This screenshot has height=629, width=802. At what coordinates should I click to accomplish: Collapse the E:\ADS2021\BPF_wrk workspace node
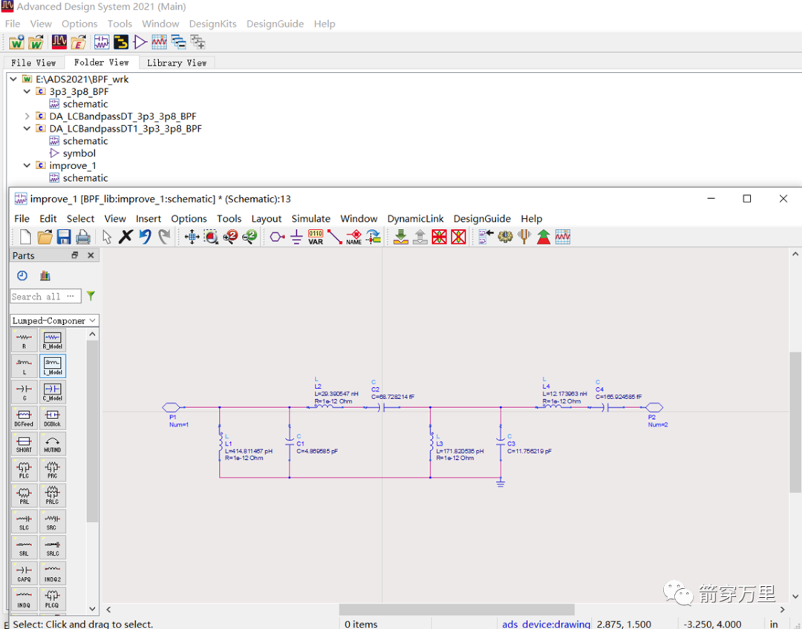pos(13,79)
